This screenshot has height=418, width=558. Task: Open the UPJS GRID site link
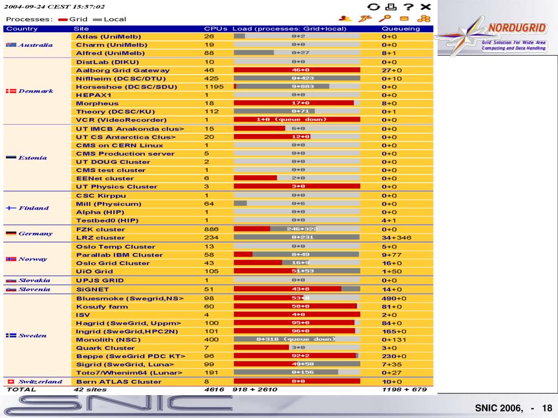pos(100,280)
